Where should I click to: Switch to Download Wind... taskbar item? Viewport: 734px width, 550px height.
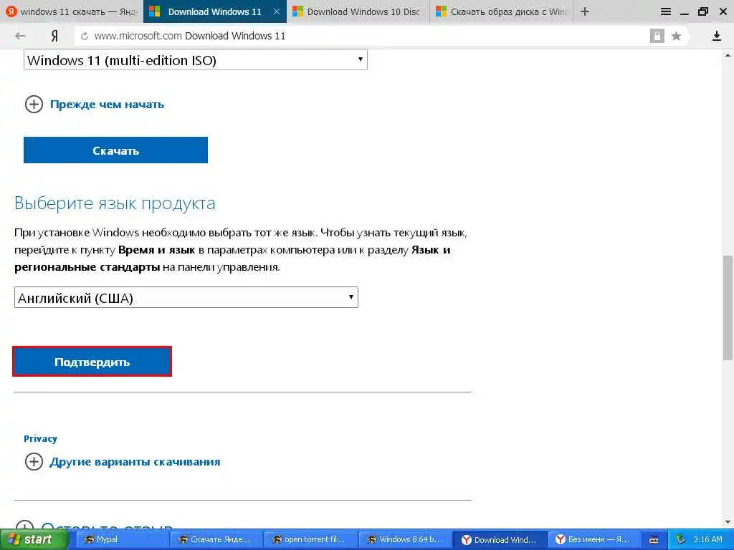[500, 539]
